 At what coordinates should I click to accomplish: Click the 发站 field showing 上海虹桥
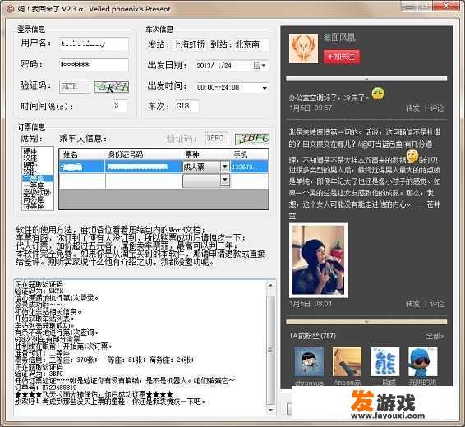tap(189, 44)
